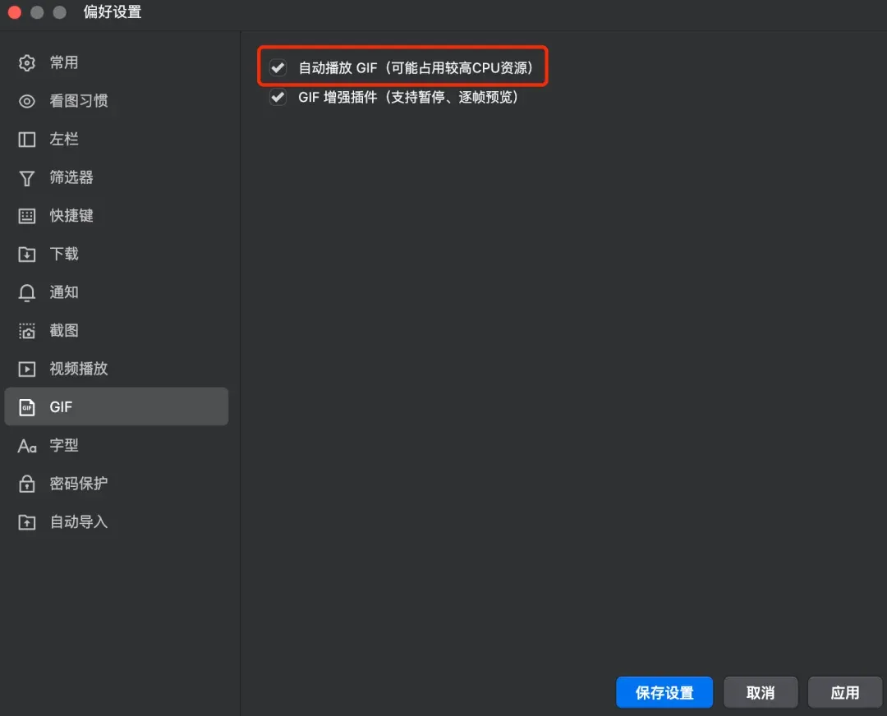Click the import folder icon beside 自动导入
The width and height of the screenshot is (887, 716).
pos(26,522)
